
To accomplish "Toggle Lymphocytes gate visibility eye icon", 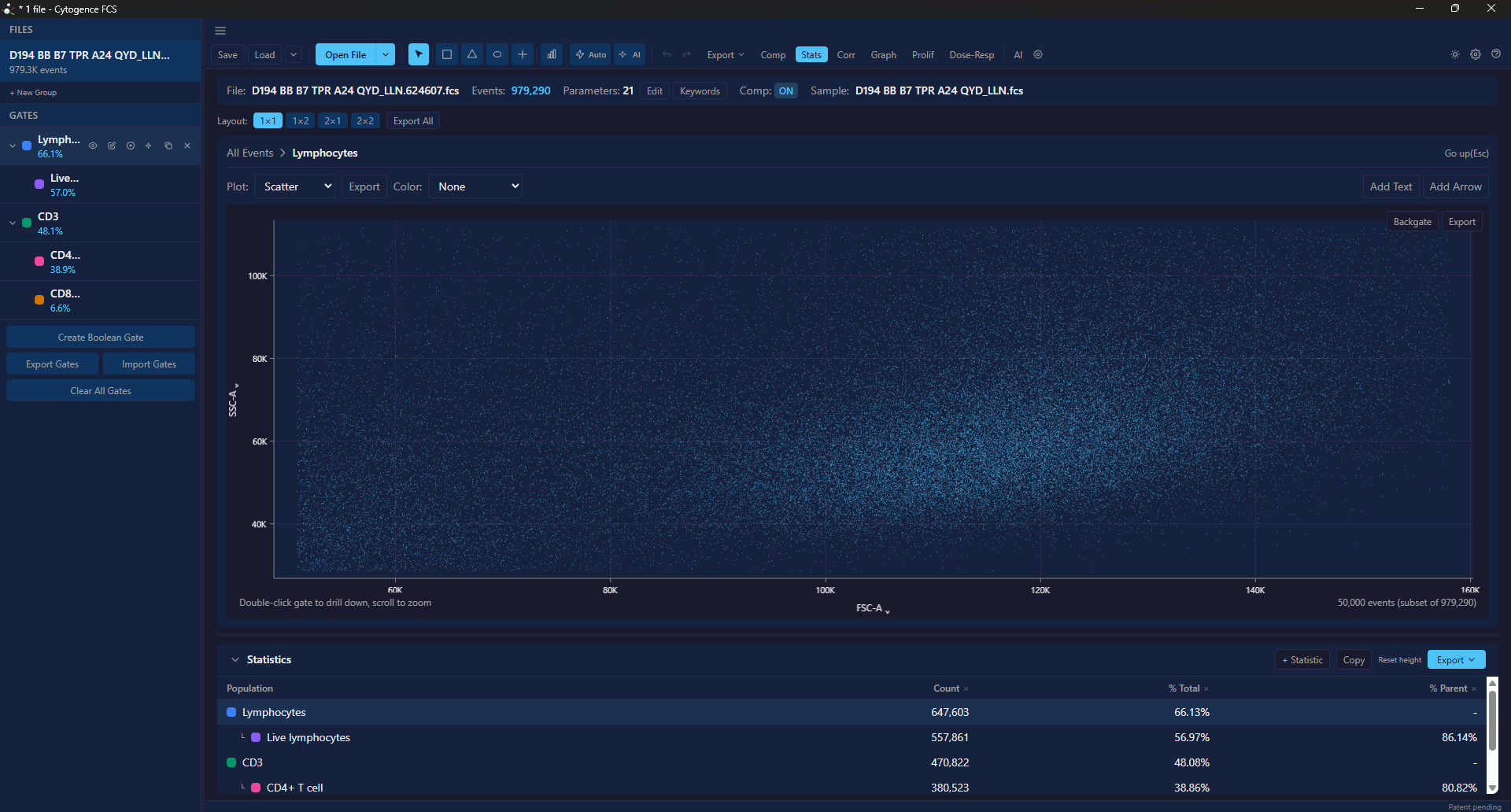I will pyautogui.click(x=93, y=146).
